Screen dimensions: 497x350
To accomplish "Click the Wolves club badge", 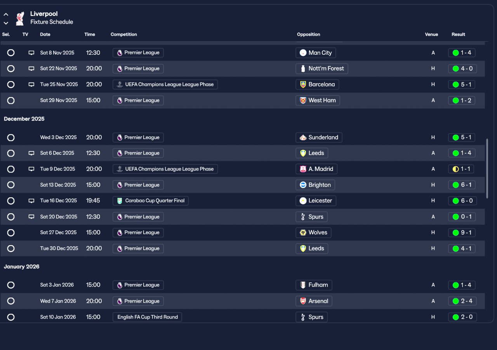I will (303, 233).
